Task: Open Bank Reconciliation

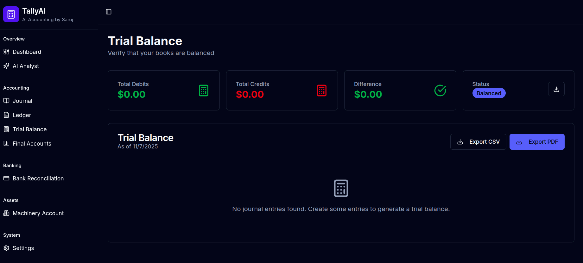Action: [x=38, y=178]
